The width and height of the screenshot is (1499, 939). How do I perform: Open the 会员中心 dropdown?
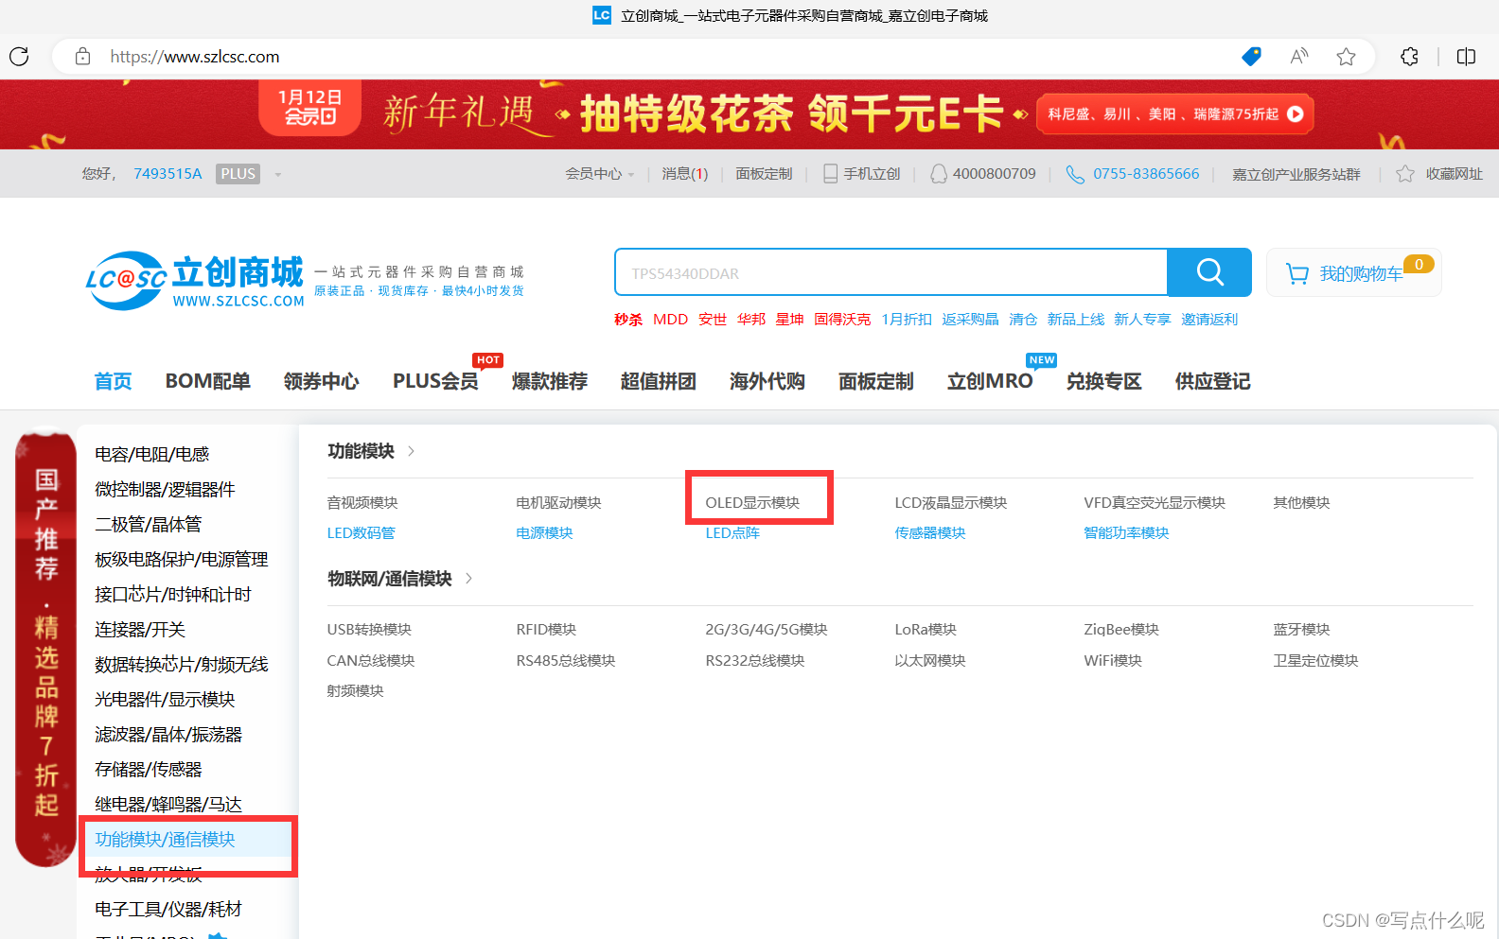click(x=600, y=174)
